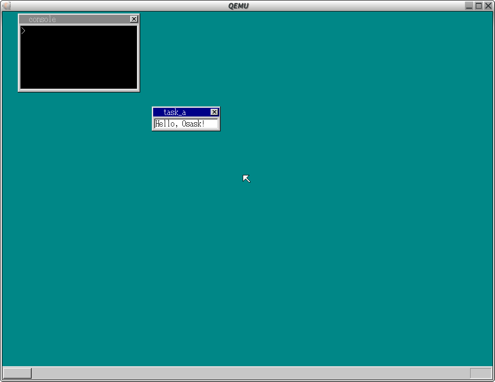Click the inset tray box at taskbar right
Image resolution: width=495 pixels, height=382 pixels.
point(481,373)
